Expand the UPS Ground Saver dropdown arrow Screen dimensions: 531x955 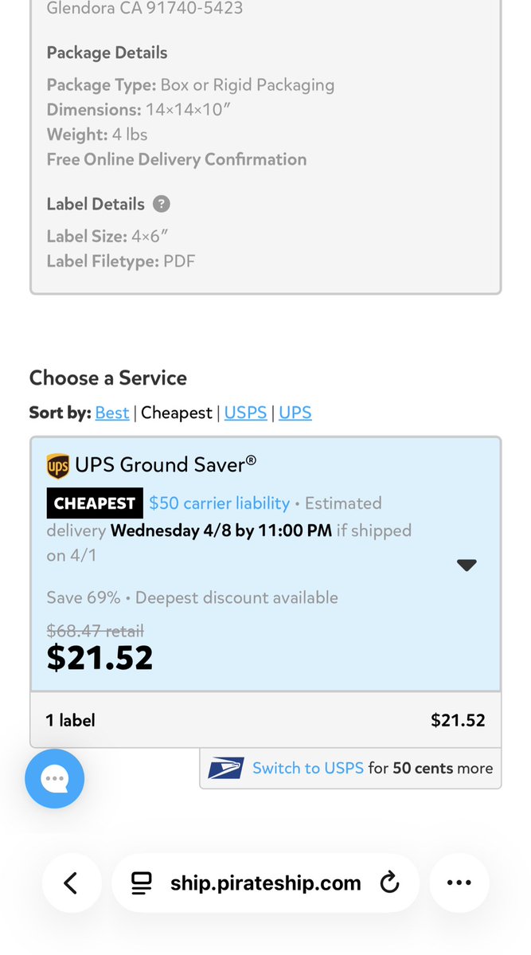(x=467, y=565)
